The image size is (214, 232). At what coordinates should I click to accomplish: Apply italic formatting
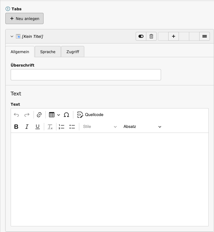click(27, 127)
